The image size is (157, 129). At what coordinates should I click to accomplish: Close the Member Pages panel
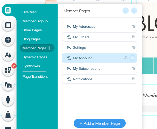[x=134, y=10]
